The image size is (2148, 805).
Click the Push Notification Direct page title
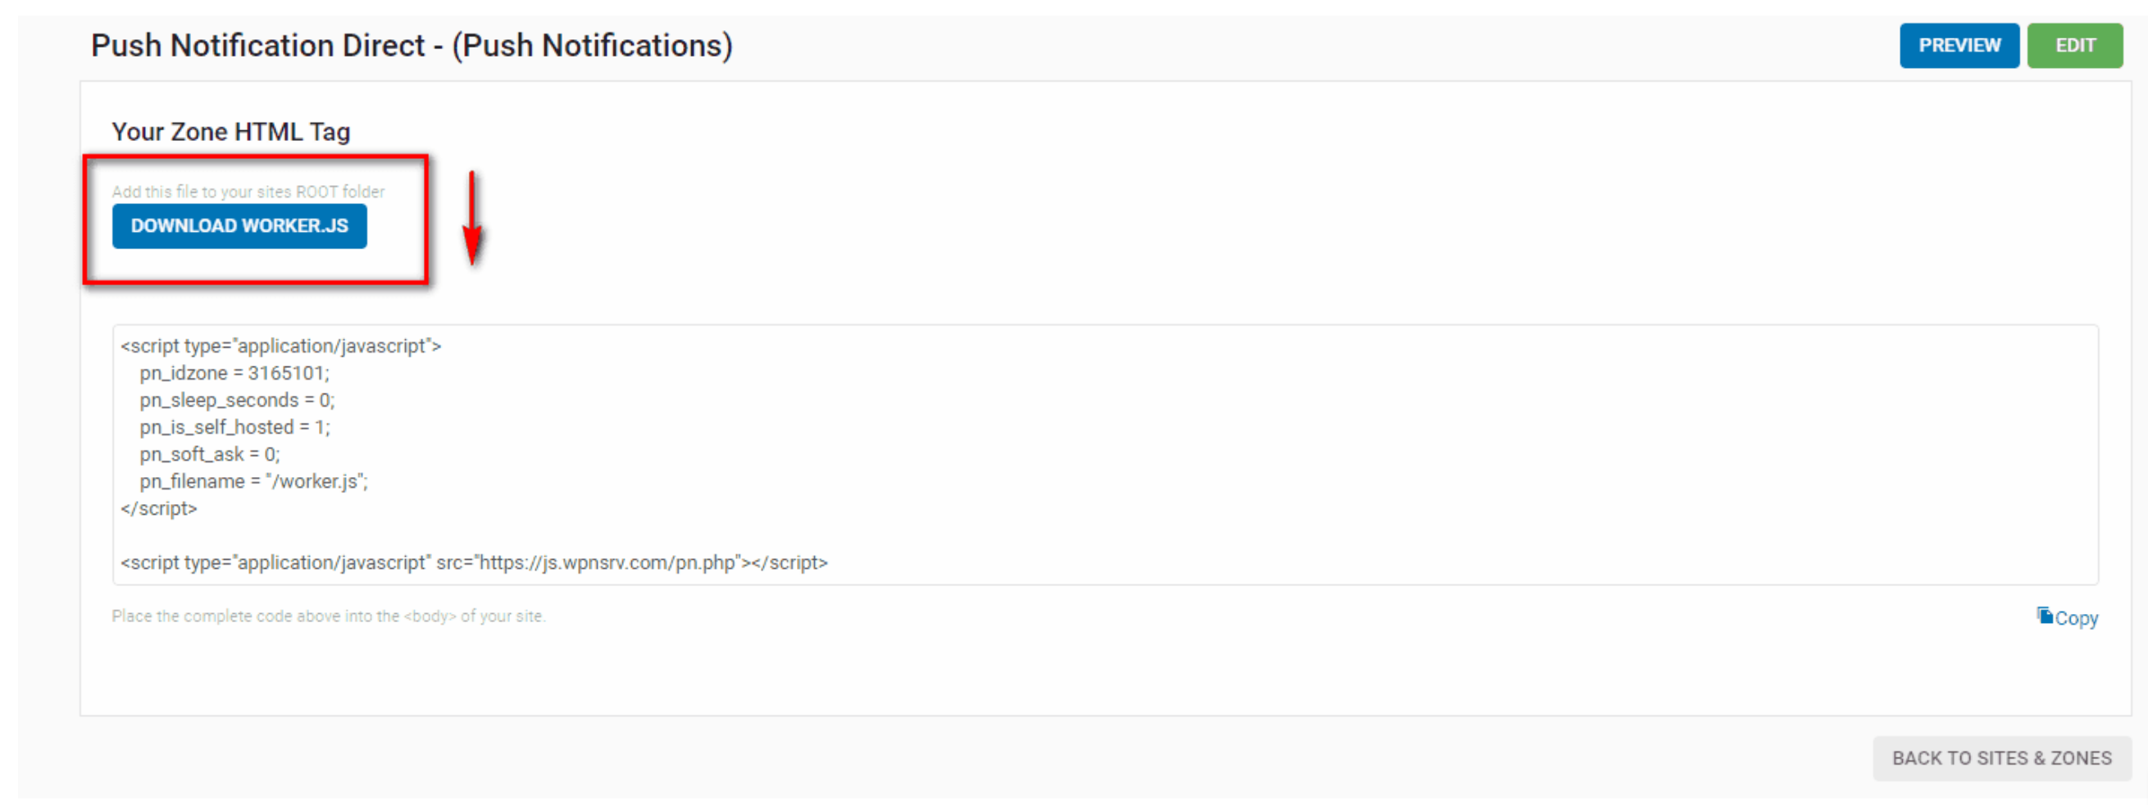411,46
